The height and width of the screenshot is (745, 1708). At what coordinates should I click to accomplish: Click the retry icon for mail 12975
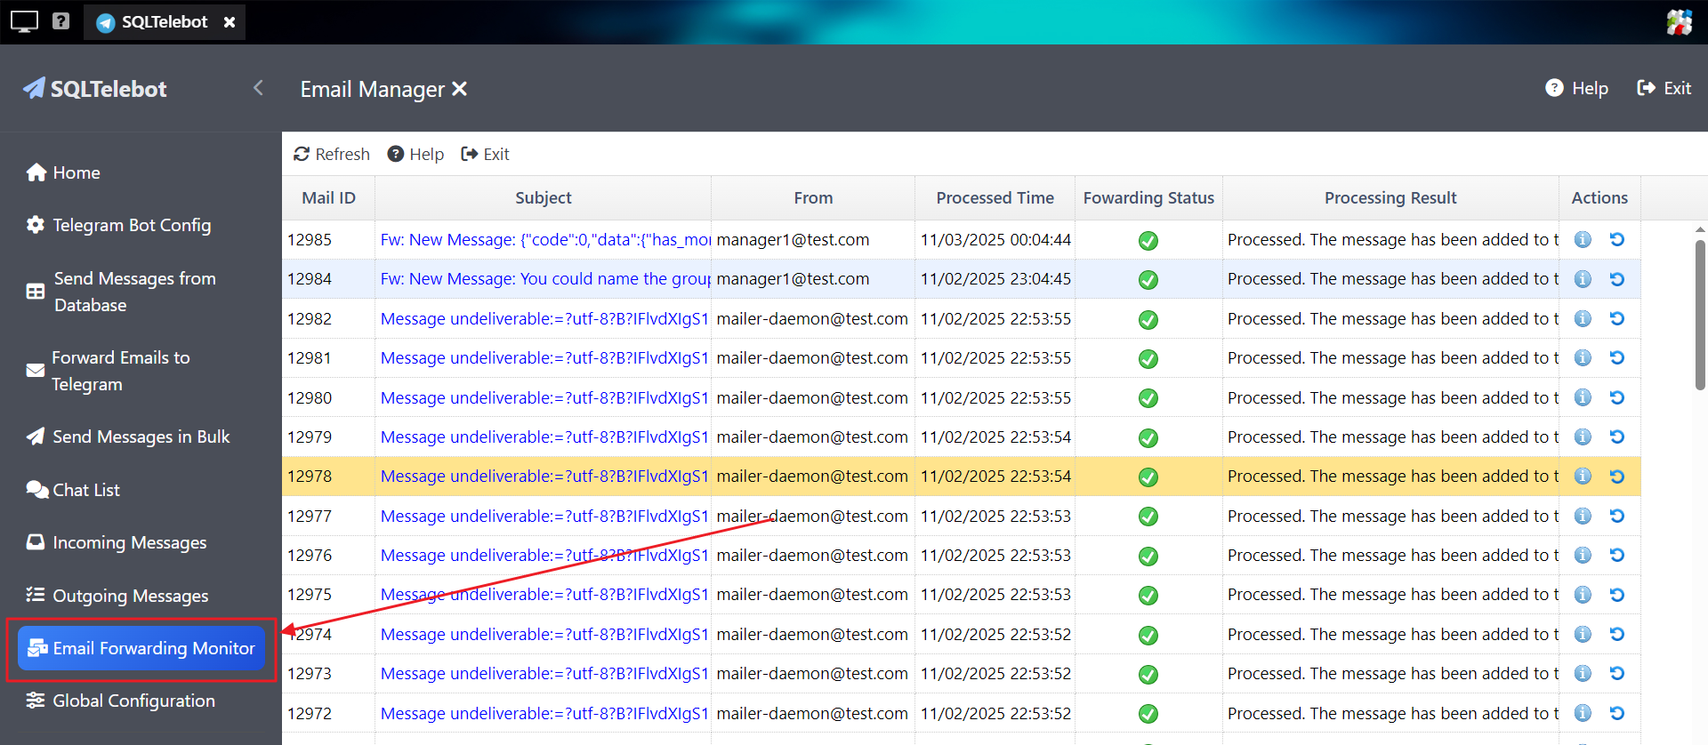[1617, 595]
